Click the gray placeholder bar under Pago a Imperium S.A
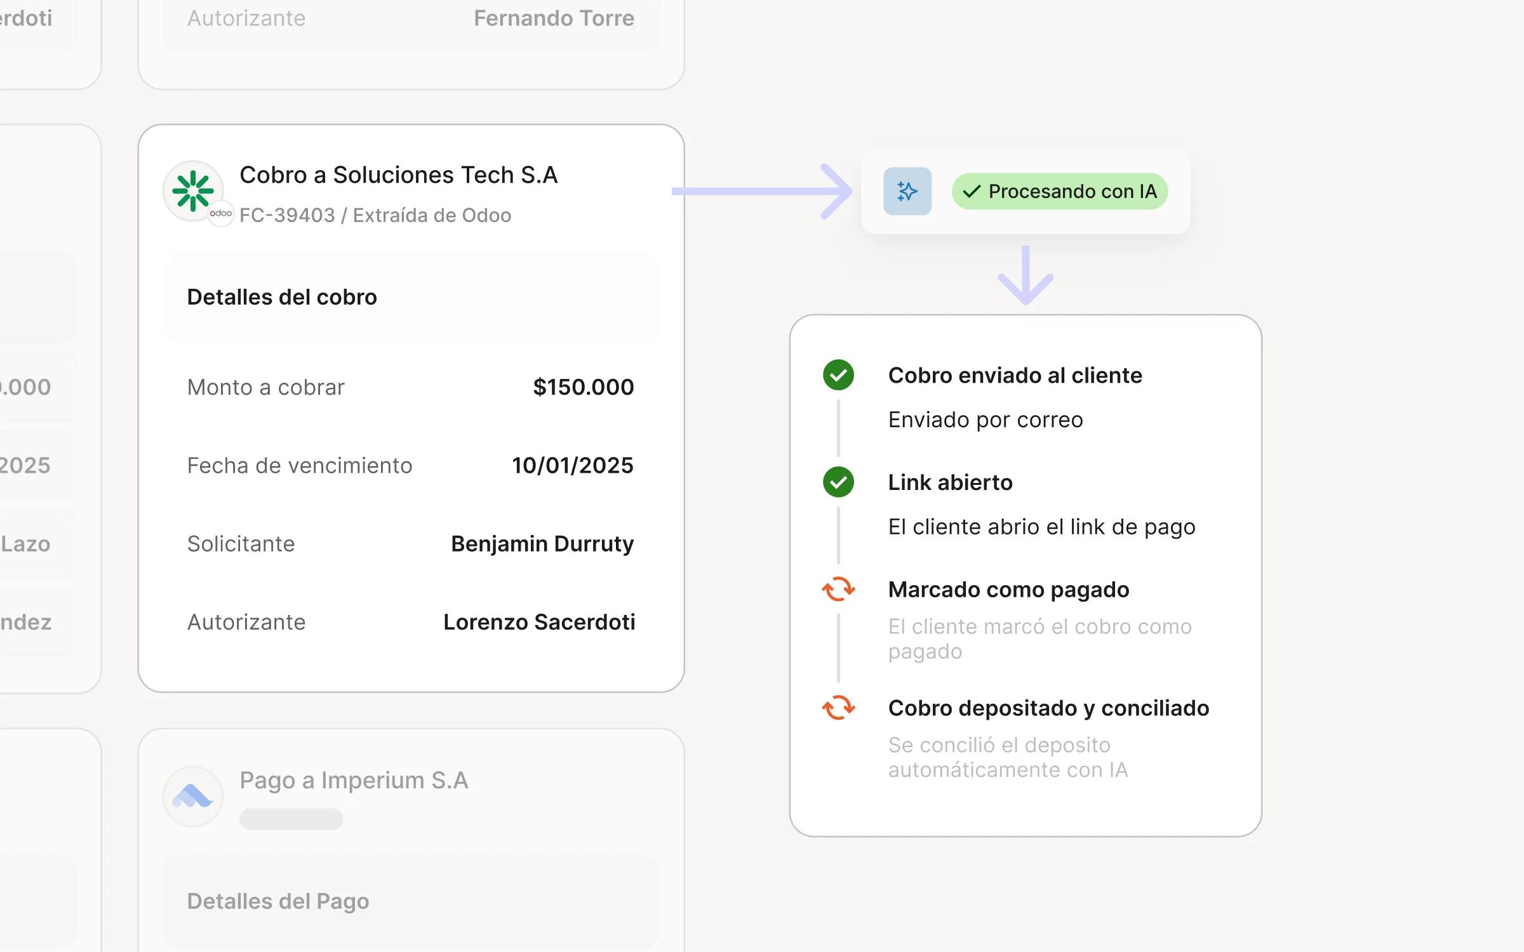 click(x=291, y=819)
